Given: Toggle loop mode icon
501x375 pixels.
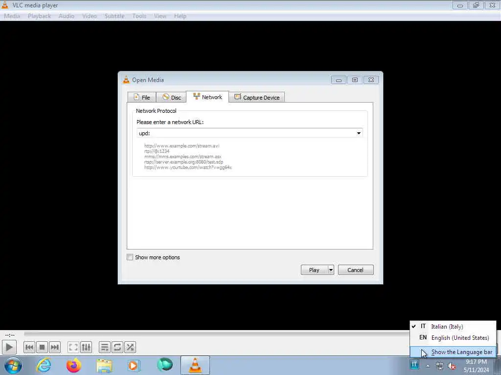Looking at the screenshot, I should tap(117, 347).
